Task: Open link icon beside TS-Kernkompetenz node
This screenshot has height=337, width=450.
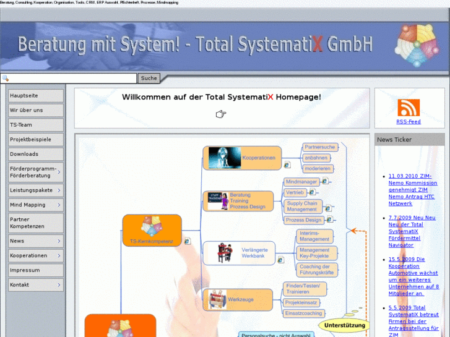Action: (187, 241)
